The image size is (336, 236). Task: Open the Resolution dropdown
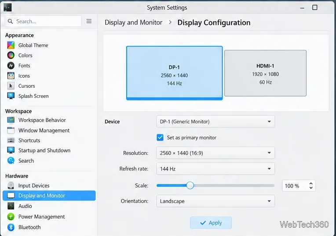(x=215, y=153)
